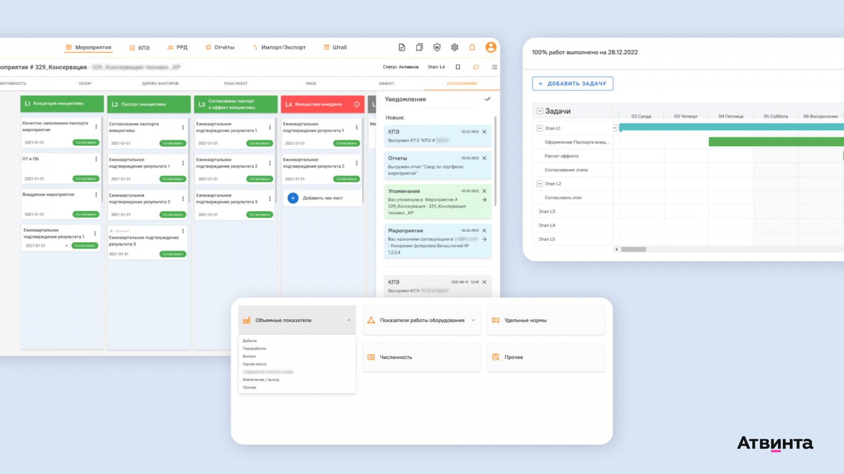The height and width of the screenshot is (474, 844).
Task: Follow the arrow on the Упоминания notification
Action: pos(485,200)
